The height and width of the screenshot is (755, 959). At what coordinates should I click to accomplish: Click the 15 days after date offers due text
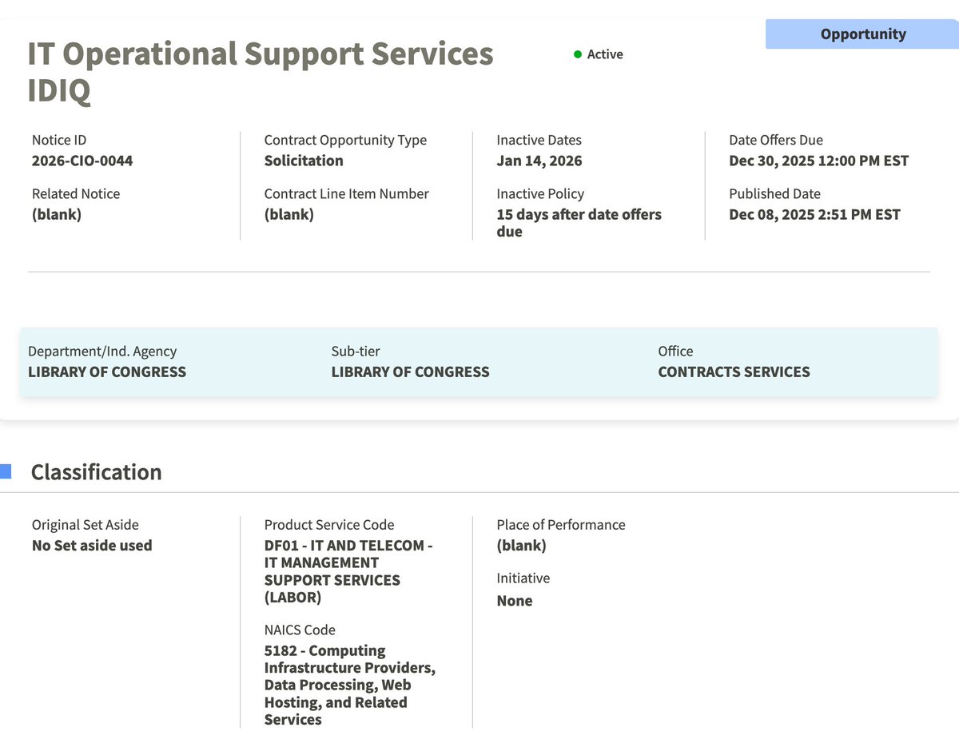pyautogui.click(x=579, y=223)
